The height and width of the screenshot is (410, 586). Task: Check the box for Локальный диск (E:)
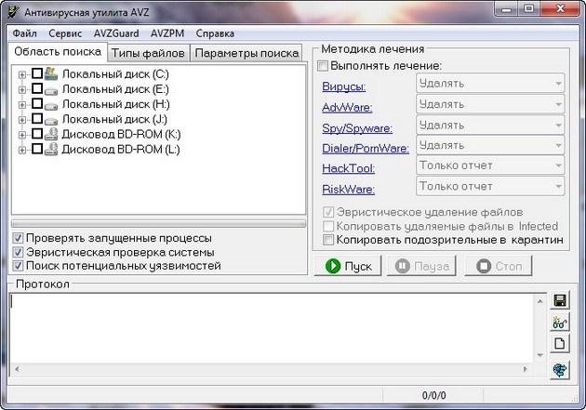coord(37,88)
